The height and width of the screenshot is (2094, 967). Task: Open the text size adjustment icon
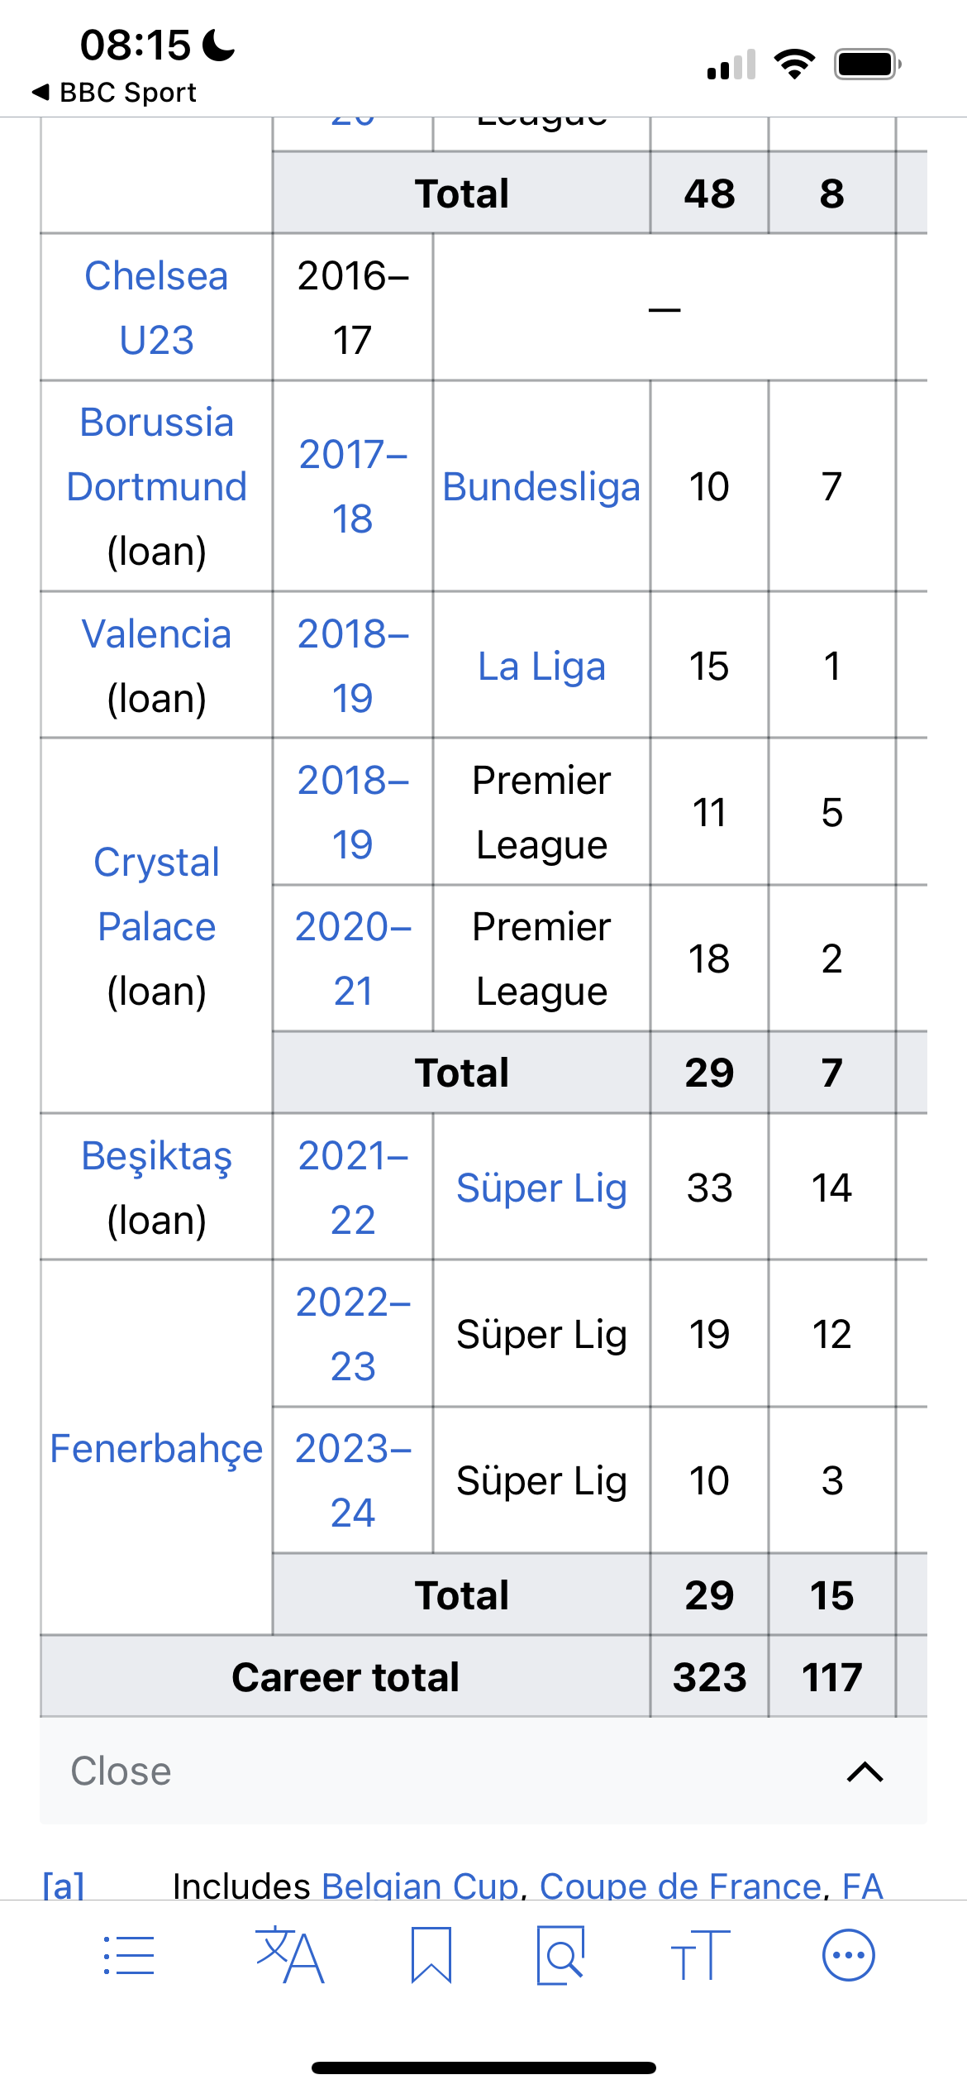[700, 1955]
